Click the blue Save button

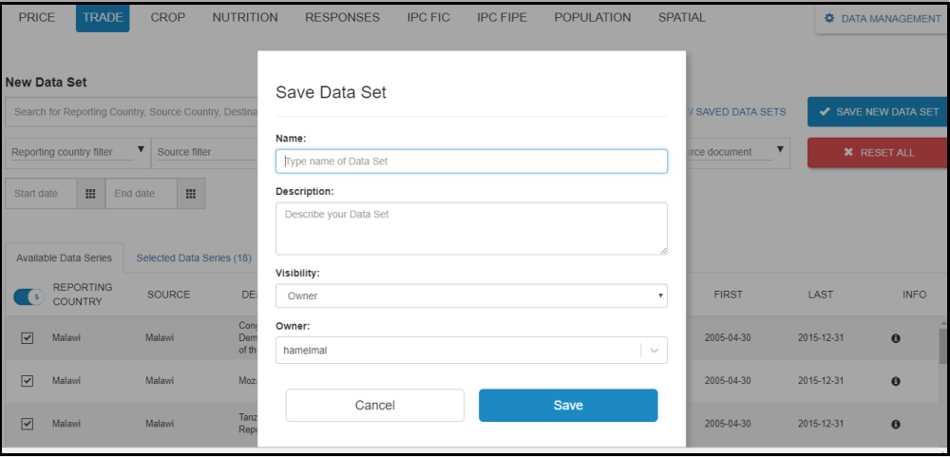[567, 406]
